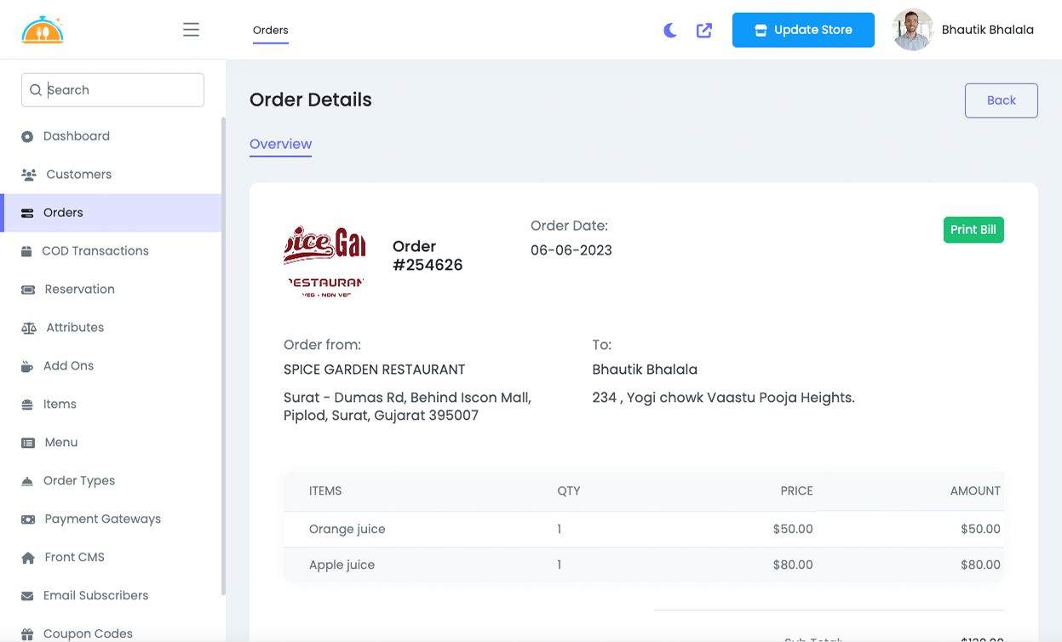Image resolution: width=1062 pixels, height=642 pixels.
Task: Click the Order #254626 heading
Action: [428, 255]
